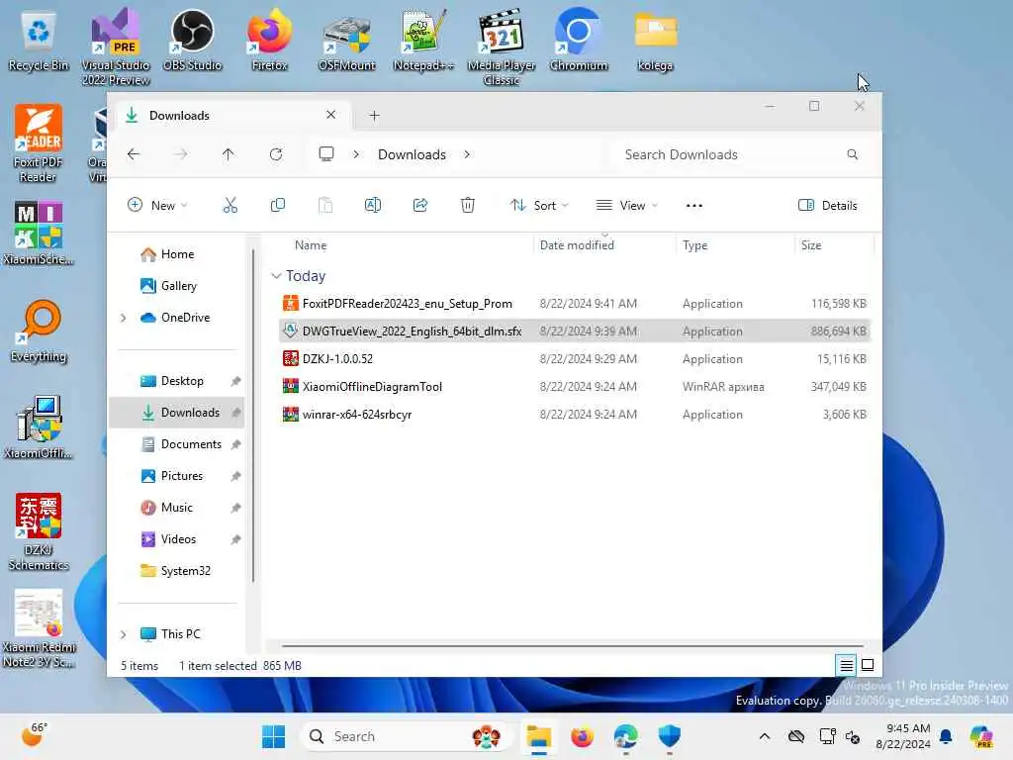This screenshot has width=1013, height=760.
Task: Select Media Player Classic desktop icon
Action: point(502,48)
